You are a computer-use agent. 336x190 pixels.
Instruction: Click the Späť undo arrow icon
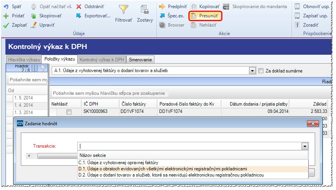coord(6,7)
